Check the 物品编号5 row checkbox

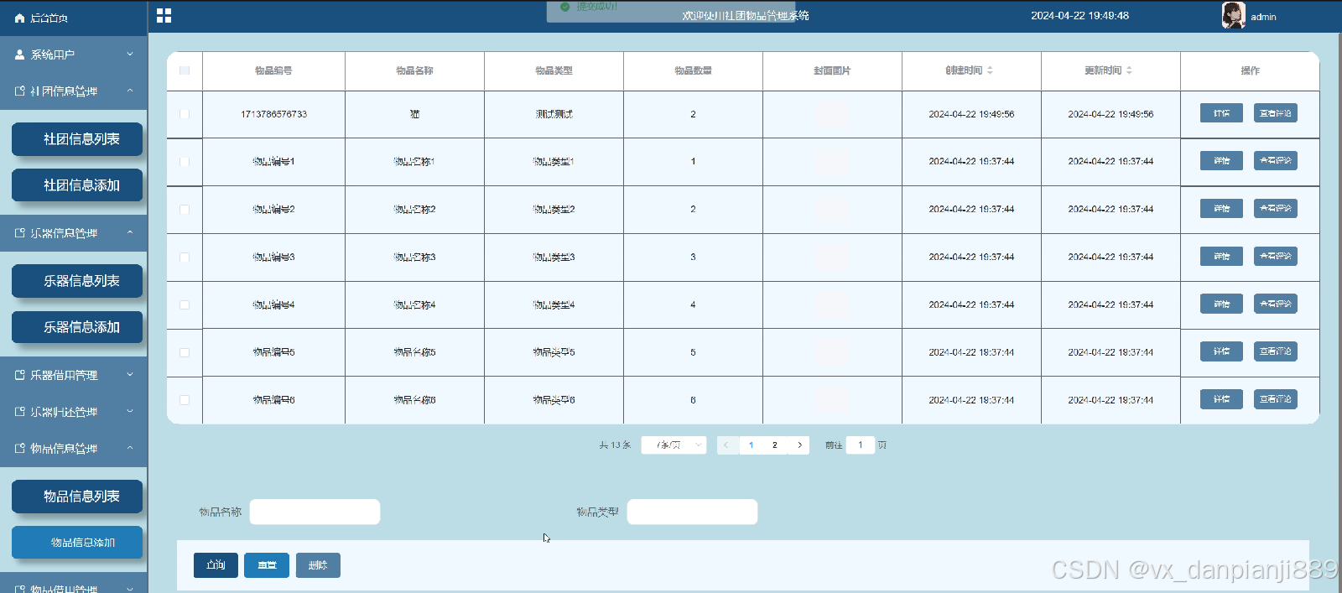coord(185,353)
